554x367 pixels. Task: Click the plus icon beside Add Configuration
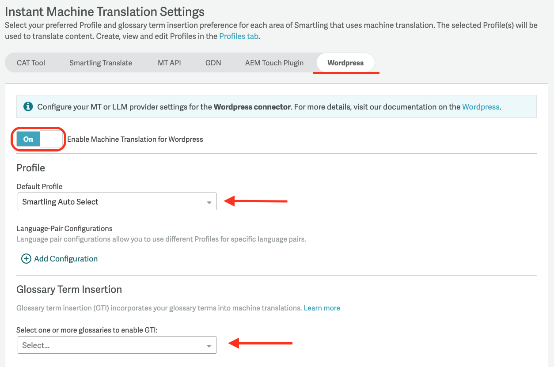26,258
